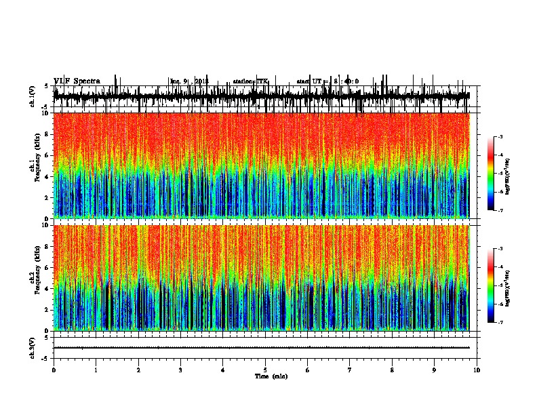This screenshot has height=415, width=537.
Task: Click the "-7" tick on ch.2 colorbar
Action: pyautogui.click(x=500, y=323)
